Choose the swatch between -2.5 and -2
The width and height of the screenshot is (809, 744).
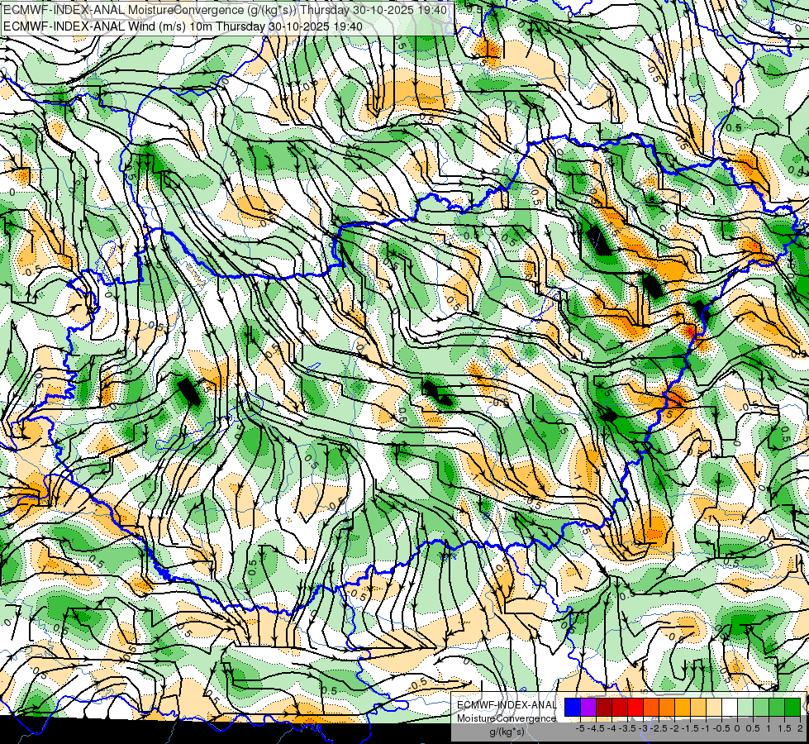coord(667,708)
